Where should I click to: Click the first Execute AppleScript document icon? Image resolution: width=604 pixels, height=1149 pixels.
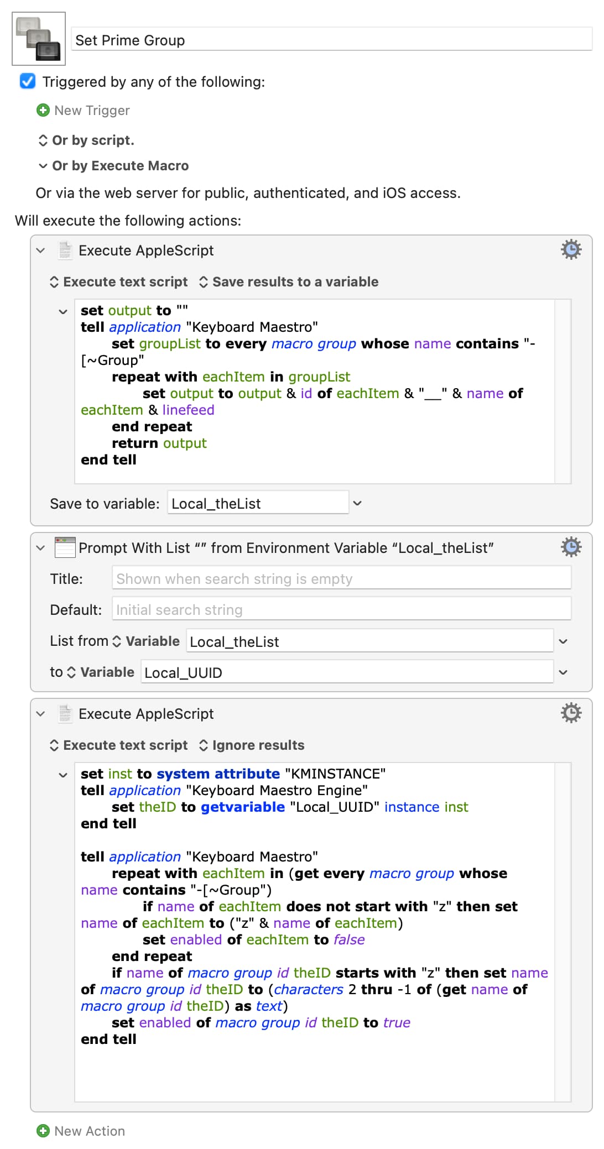pos(65,250)
